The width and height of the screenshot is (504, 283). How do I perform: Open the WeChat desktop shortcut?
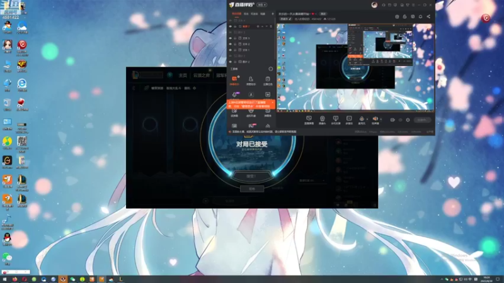click(x=7, y=258)
